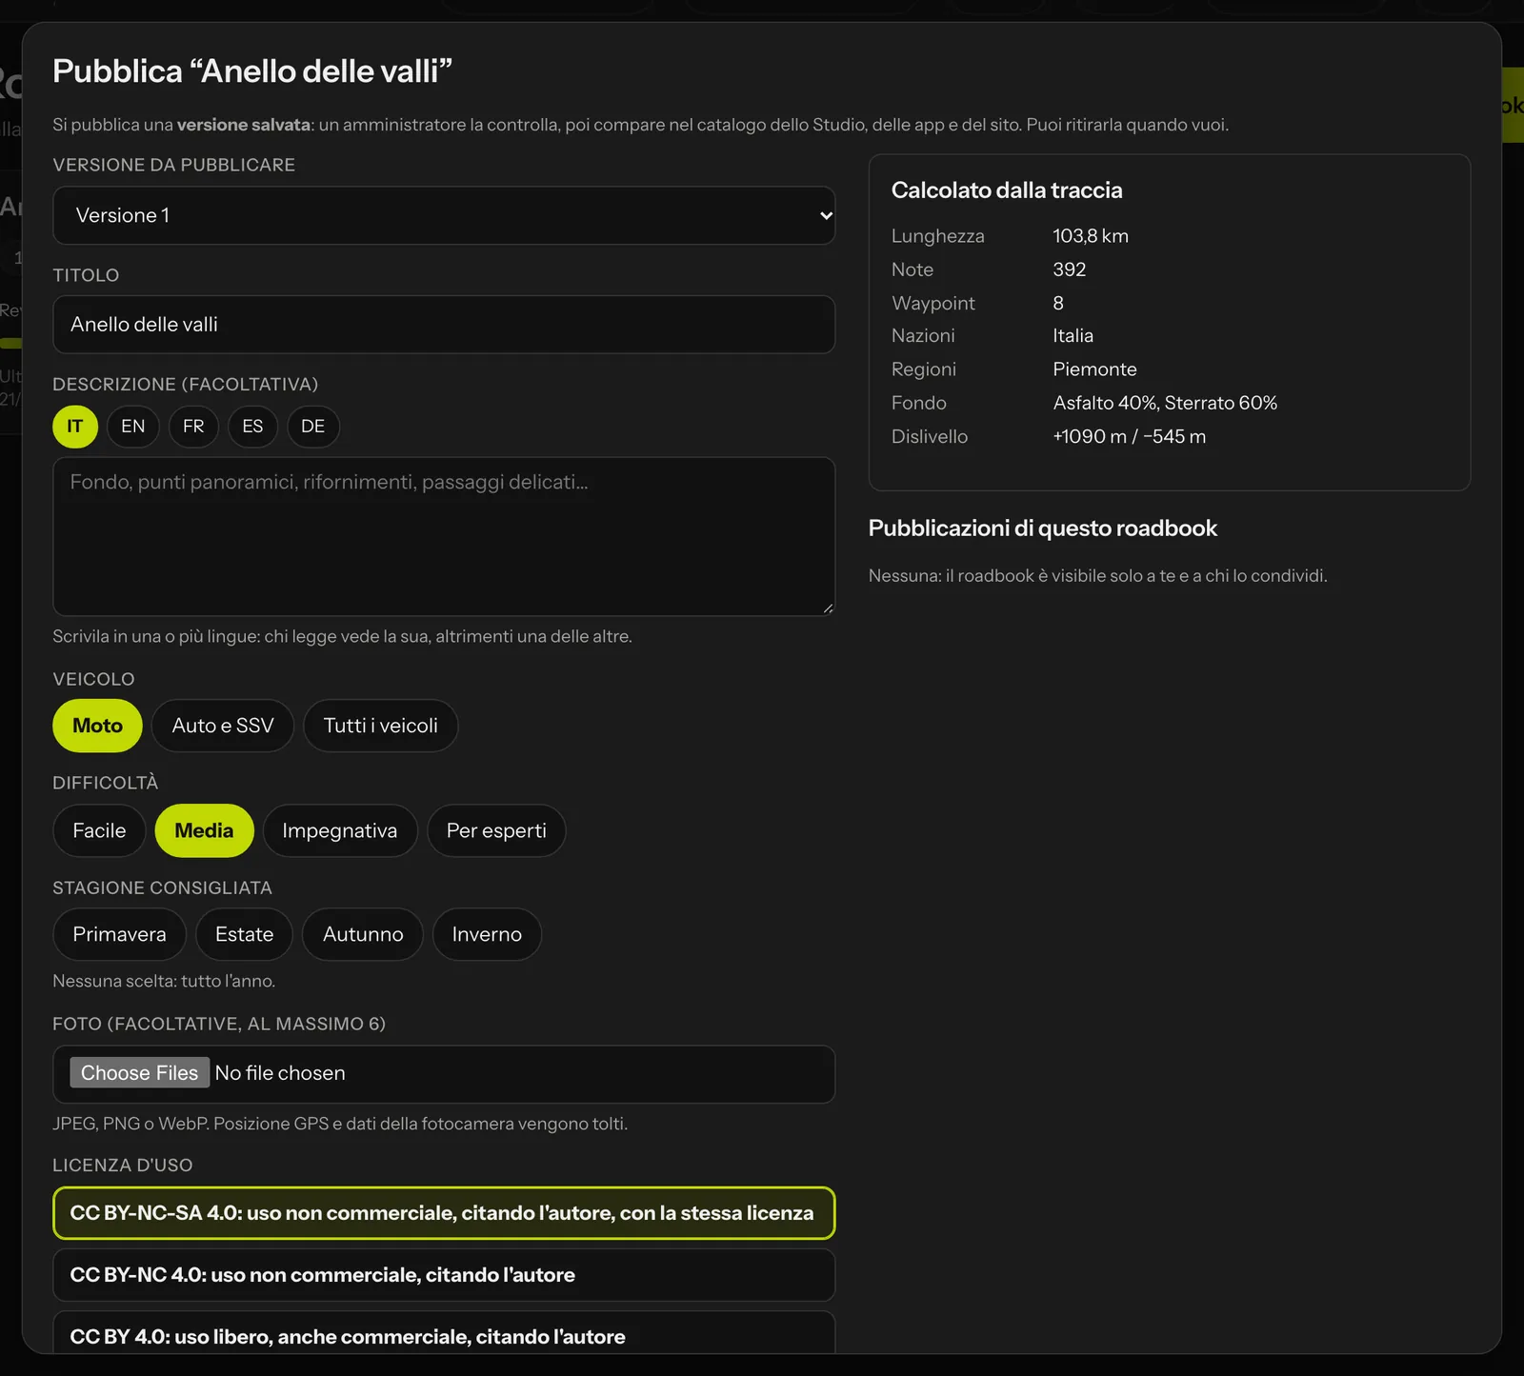Select CC BY 4.0 free use license

pyautogui.click(x=444, y=1335)
